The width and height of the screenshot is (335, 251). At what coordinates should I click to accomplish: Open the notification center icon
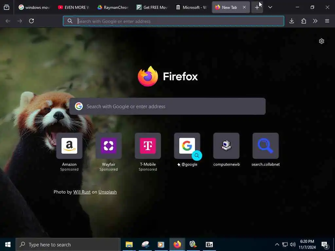(x=325, y=244)
